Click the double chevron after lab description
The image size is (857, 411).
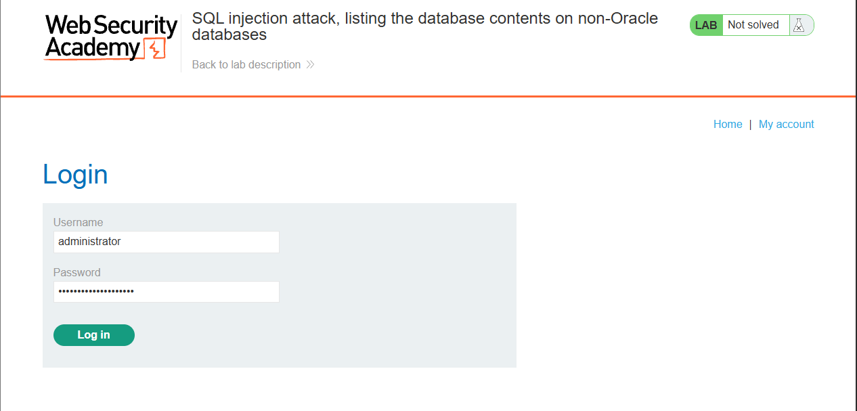pyautogui.click(x=310, y=65)
